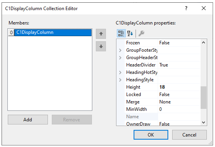Select the Frozen property name
Image resolution: width=215 pixels, height=147 pixels.
tap(133, 43)
